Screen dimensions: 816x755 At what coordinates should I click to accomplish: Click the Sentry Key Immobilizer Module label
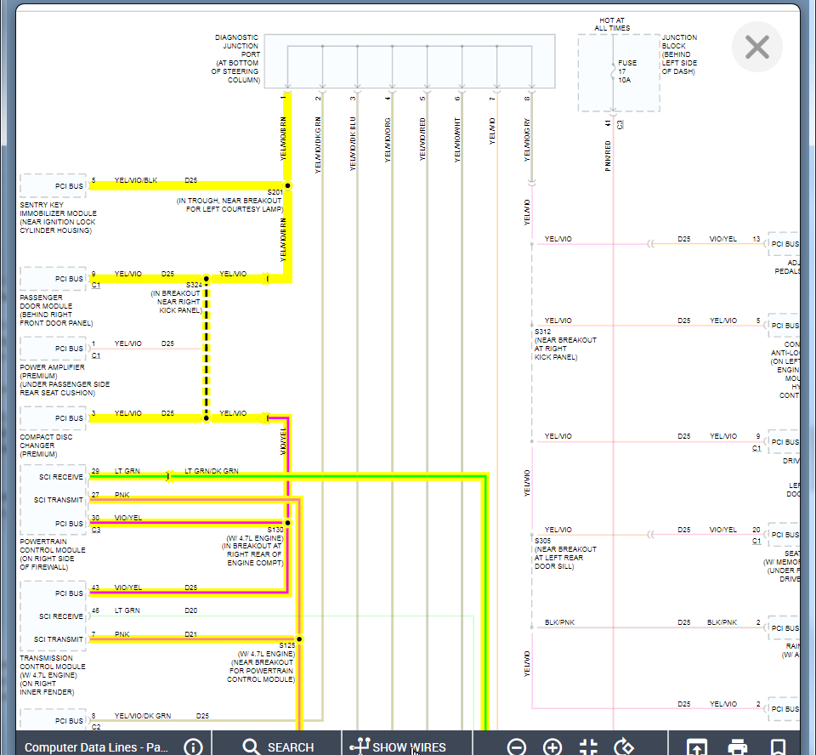tap(58, 218)
